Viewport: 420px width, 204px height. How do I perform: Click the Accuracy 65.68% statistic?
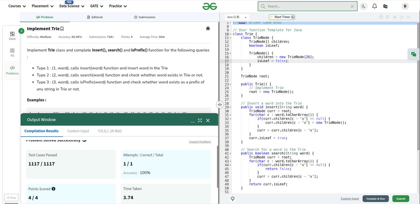click(70, 37)
